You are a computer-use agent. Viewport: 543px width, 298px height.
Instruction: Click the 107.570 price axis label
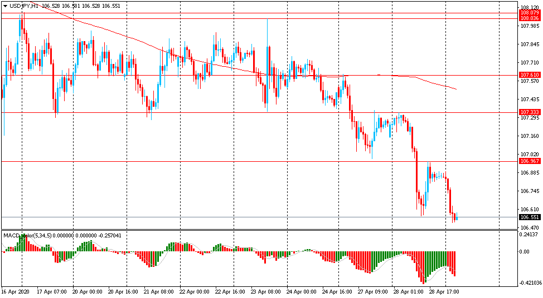coord(530,81)
